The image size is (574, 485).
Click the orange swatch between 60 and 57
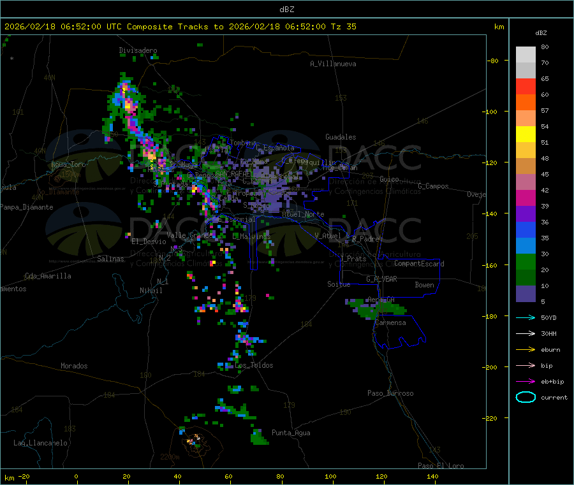click(526, 103)
